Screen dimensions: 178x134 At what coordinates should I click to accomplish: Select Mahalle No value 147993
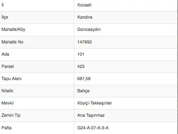(x=84, y=42)
